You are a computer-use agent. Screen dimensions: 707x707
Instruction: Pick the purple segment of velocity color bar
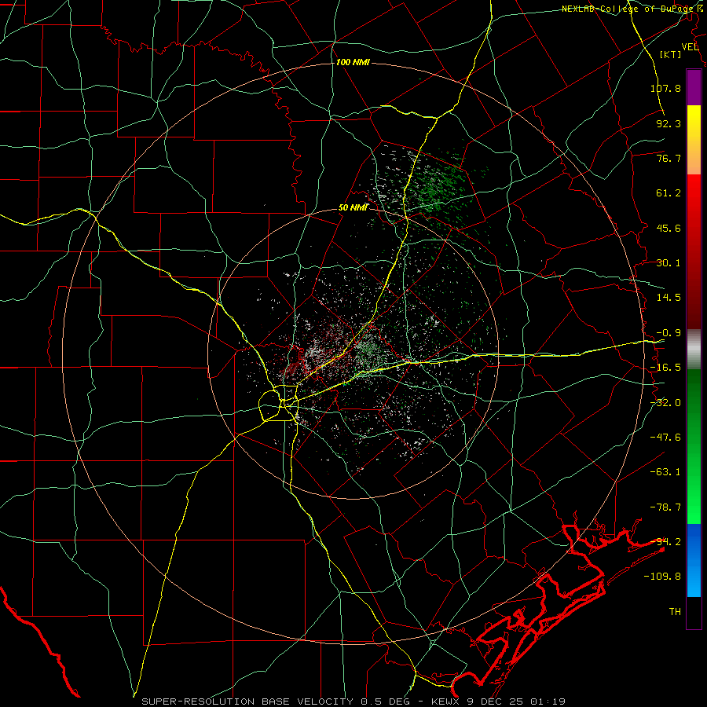click(x=694, y=87)
